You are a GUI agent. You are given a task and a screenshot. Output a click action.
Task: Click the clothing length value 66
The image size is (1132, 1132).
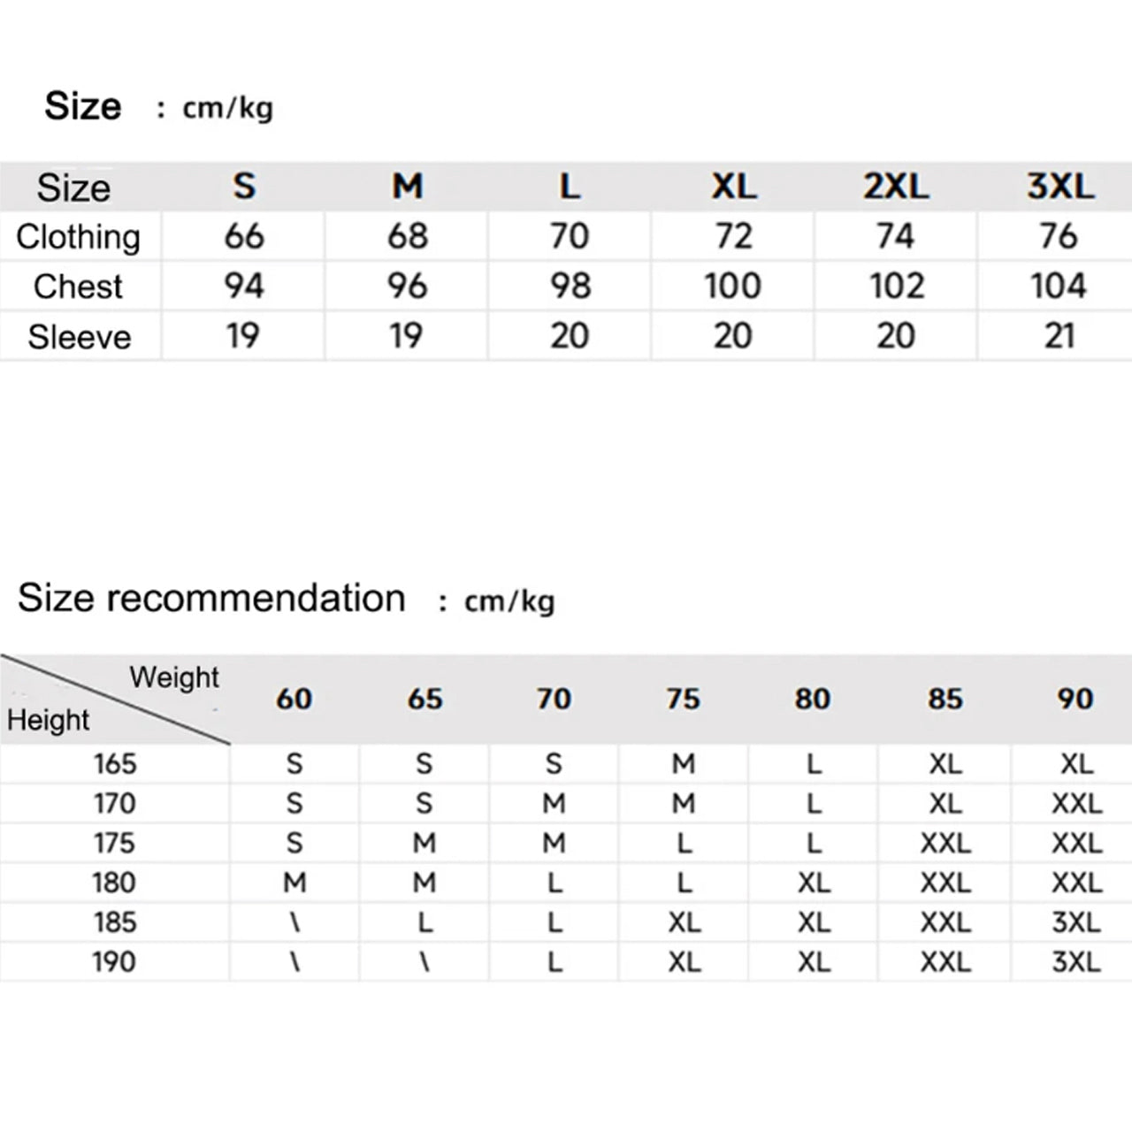[244, 236]
